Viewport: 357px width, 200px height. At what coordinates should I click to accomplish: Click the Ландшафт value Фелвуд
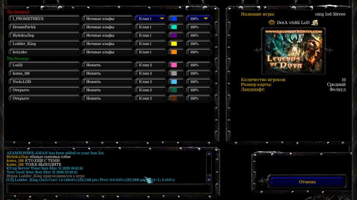(337, 89)
